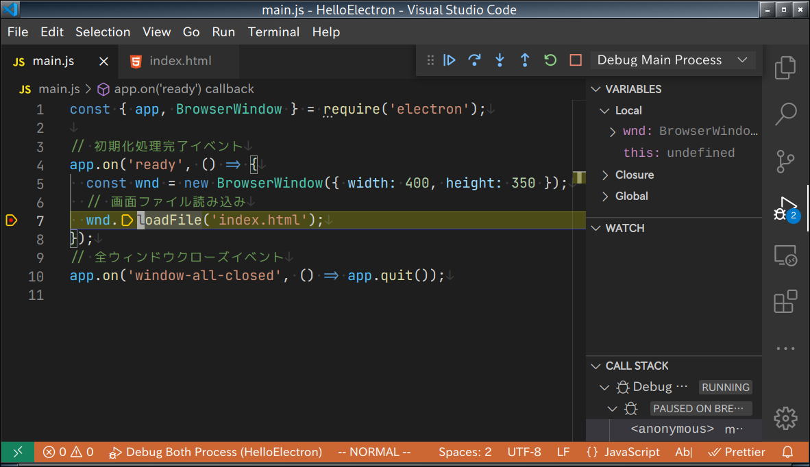Switch to the index.html tab
This screenshot has width=810, height=467.
tap(179, 62)
